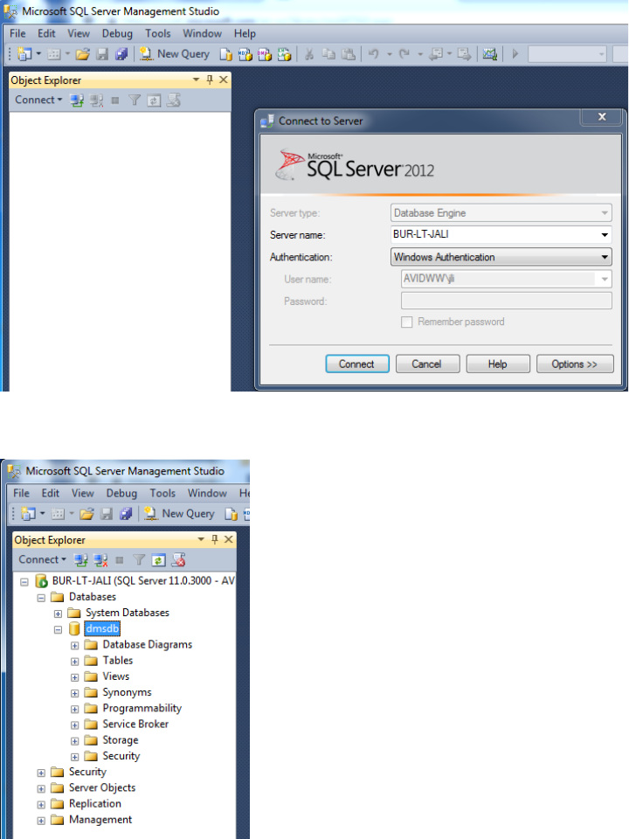Screen dimensions: 629x839
Task: Click New Query in the upper SSMS toolbar
Action: coord(175,54)
